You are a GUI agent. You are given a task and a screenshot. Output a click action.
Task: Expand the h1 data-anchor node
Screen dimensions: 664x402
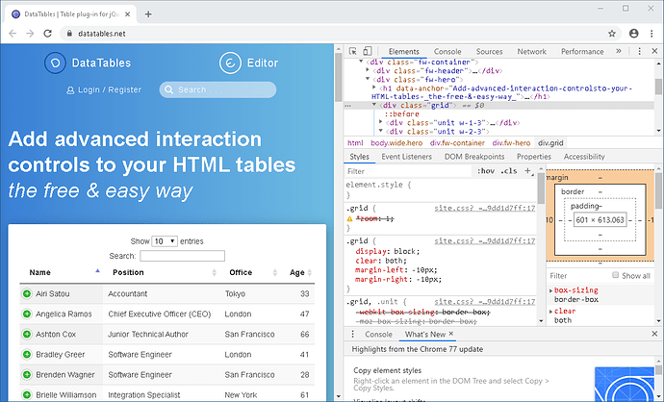[374, 88]
